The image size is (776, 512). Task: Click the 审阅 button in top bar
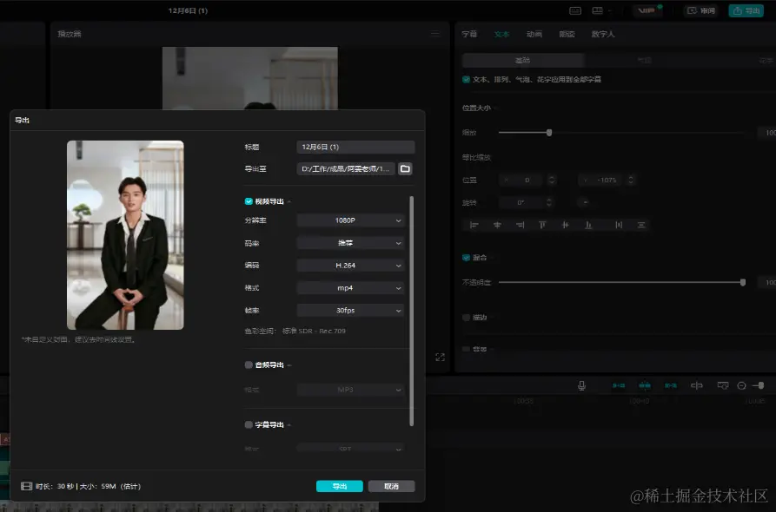click(x=701, y=10)
